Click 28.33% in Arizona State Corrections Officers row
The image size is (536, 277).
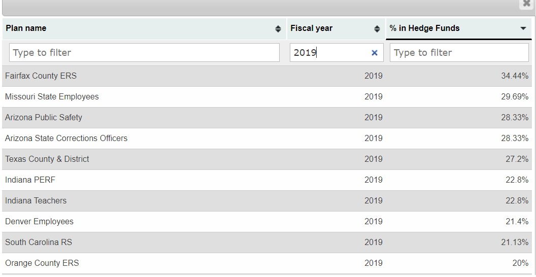pos(515,138)
